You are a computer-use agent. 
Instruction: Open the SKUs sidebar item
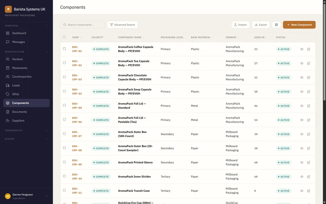click(x=26, y=94)
